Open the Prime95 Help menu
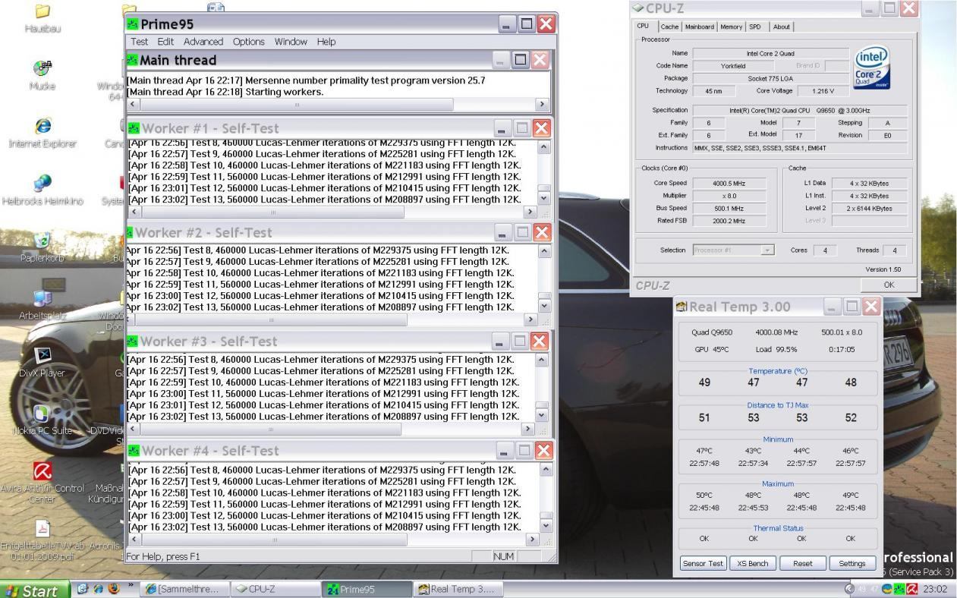957x598 pixels. pyautogui.click(x=326, y=42)
